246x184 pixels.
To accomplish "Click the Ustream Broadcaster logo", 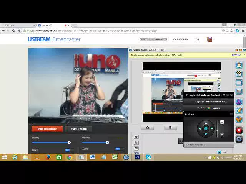I will 54,39.
